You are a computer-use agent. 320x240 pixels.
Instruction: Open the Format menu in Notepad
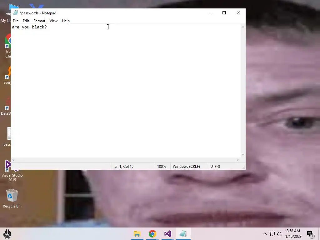coord(39,21)
